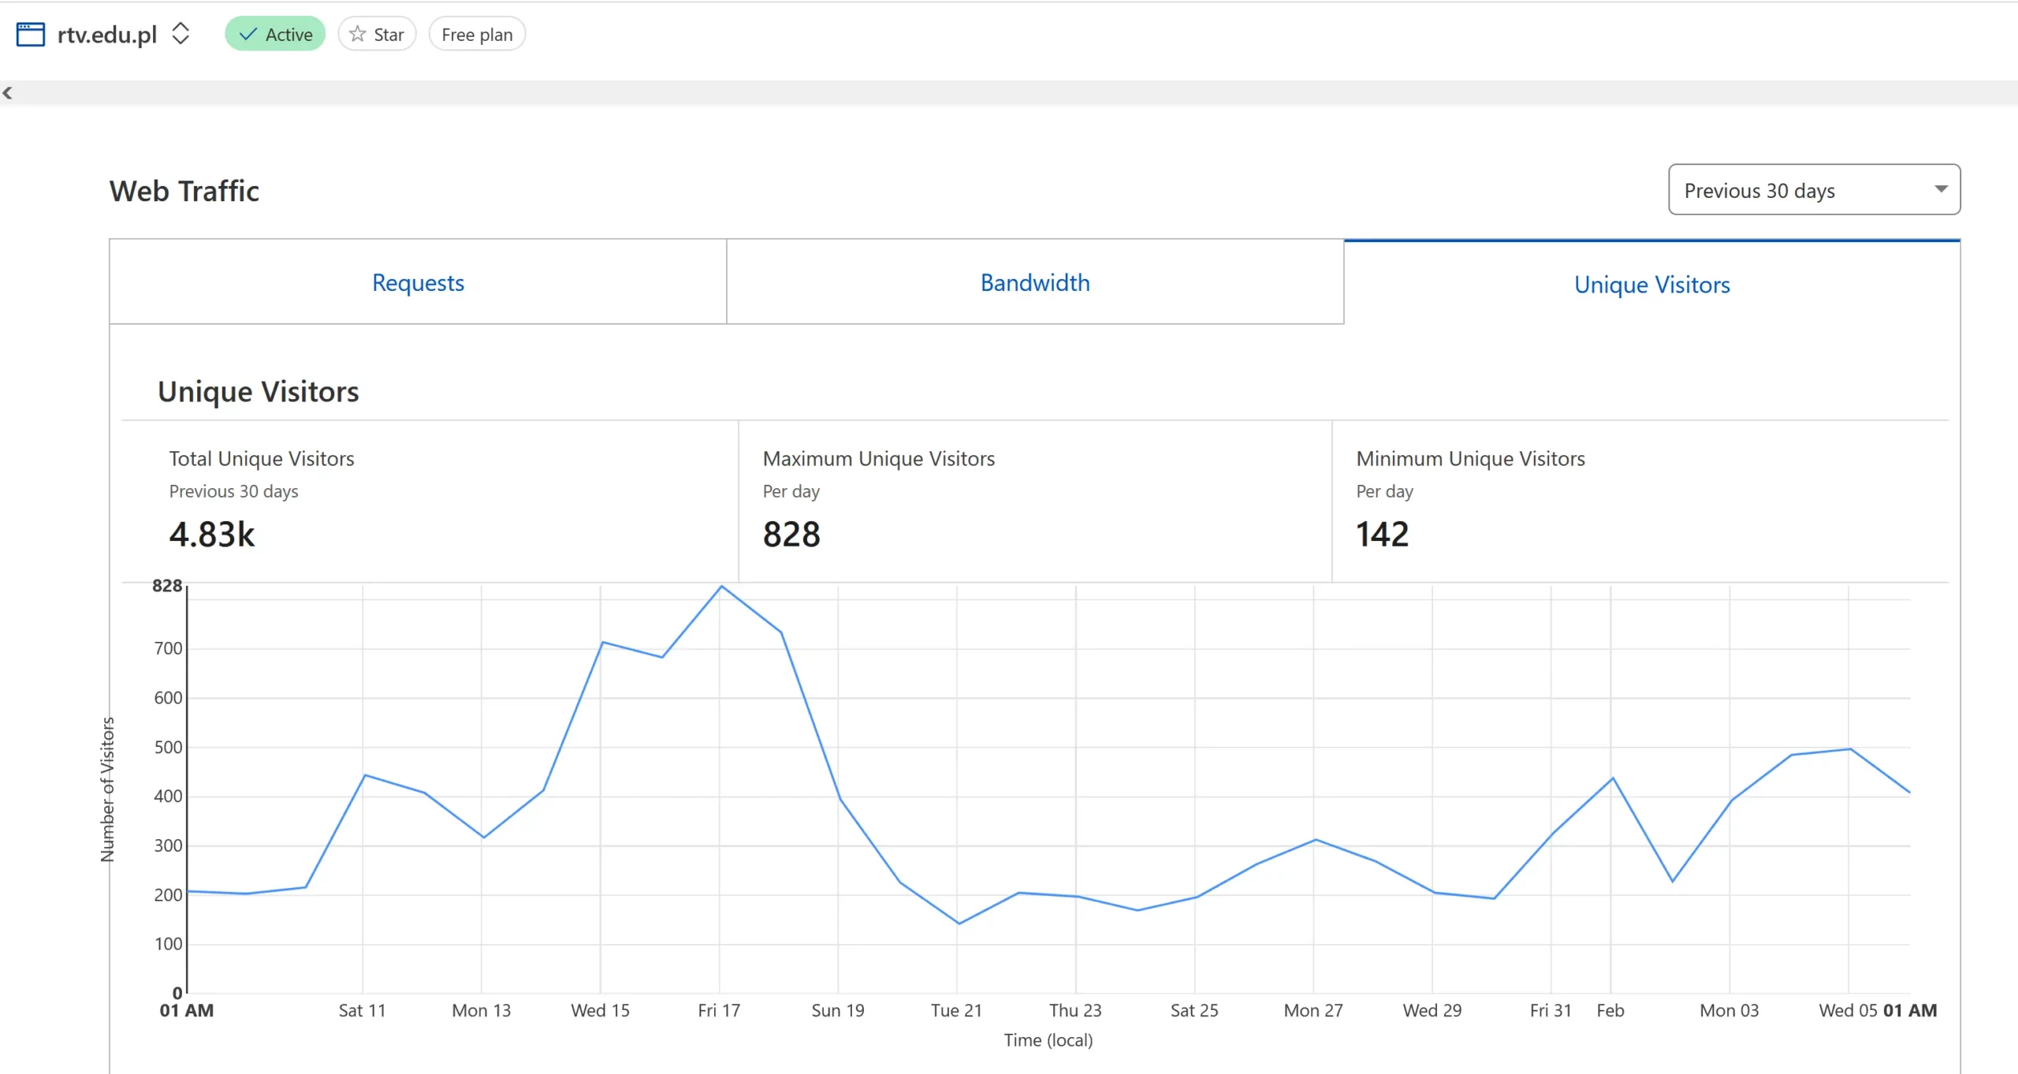Click the horizontal scrollbar track under the header
The height and width of the screenshot is (1074, 2018).
pos(1009,93)
